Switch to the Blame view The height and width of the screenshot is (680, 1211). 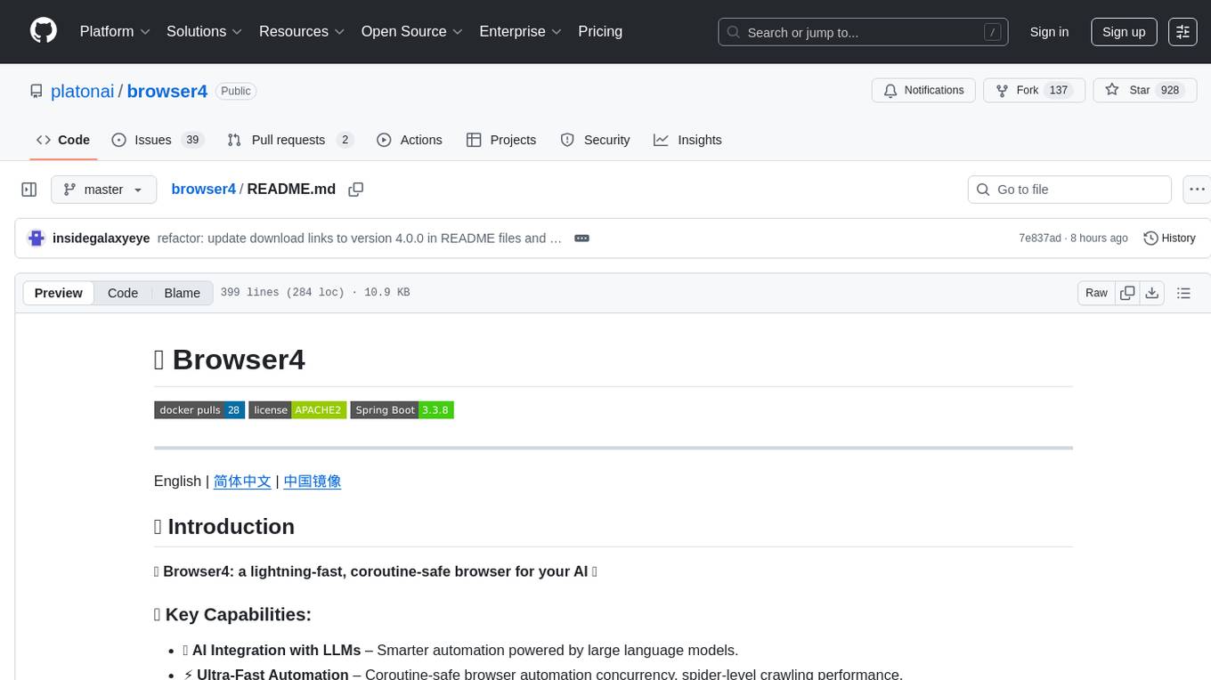point(182,293)
